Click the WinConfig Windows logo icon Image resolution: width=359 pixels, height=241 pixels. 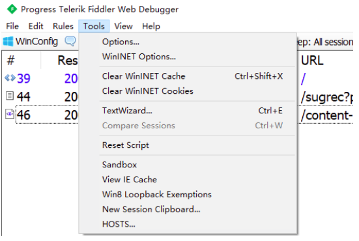(8, 42)
